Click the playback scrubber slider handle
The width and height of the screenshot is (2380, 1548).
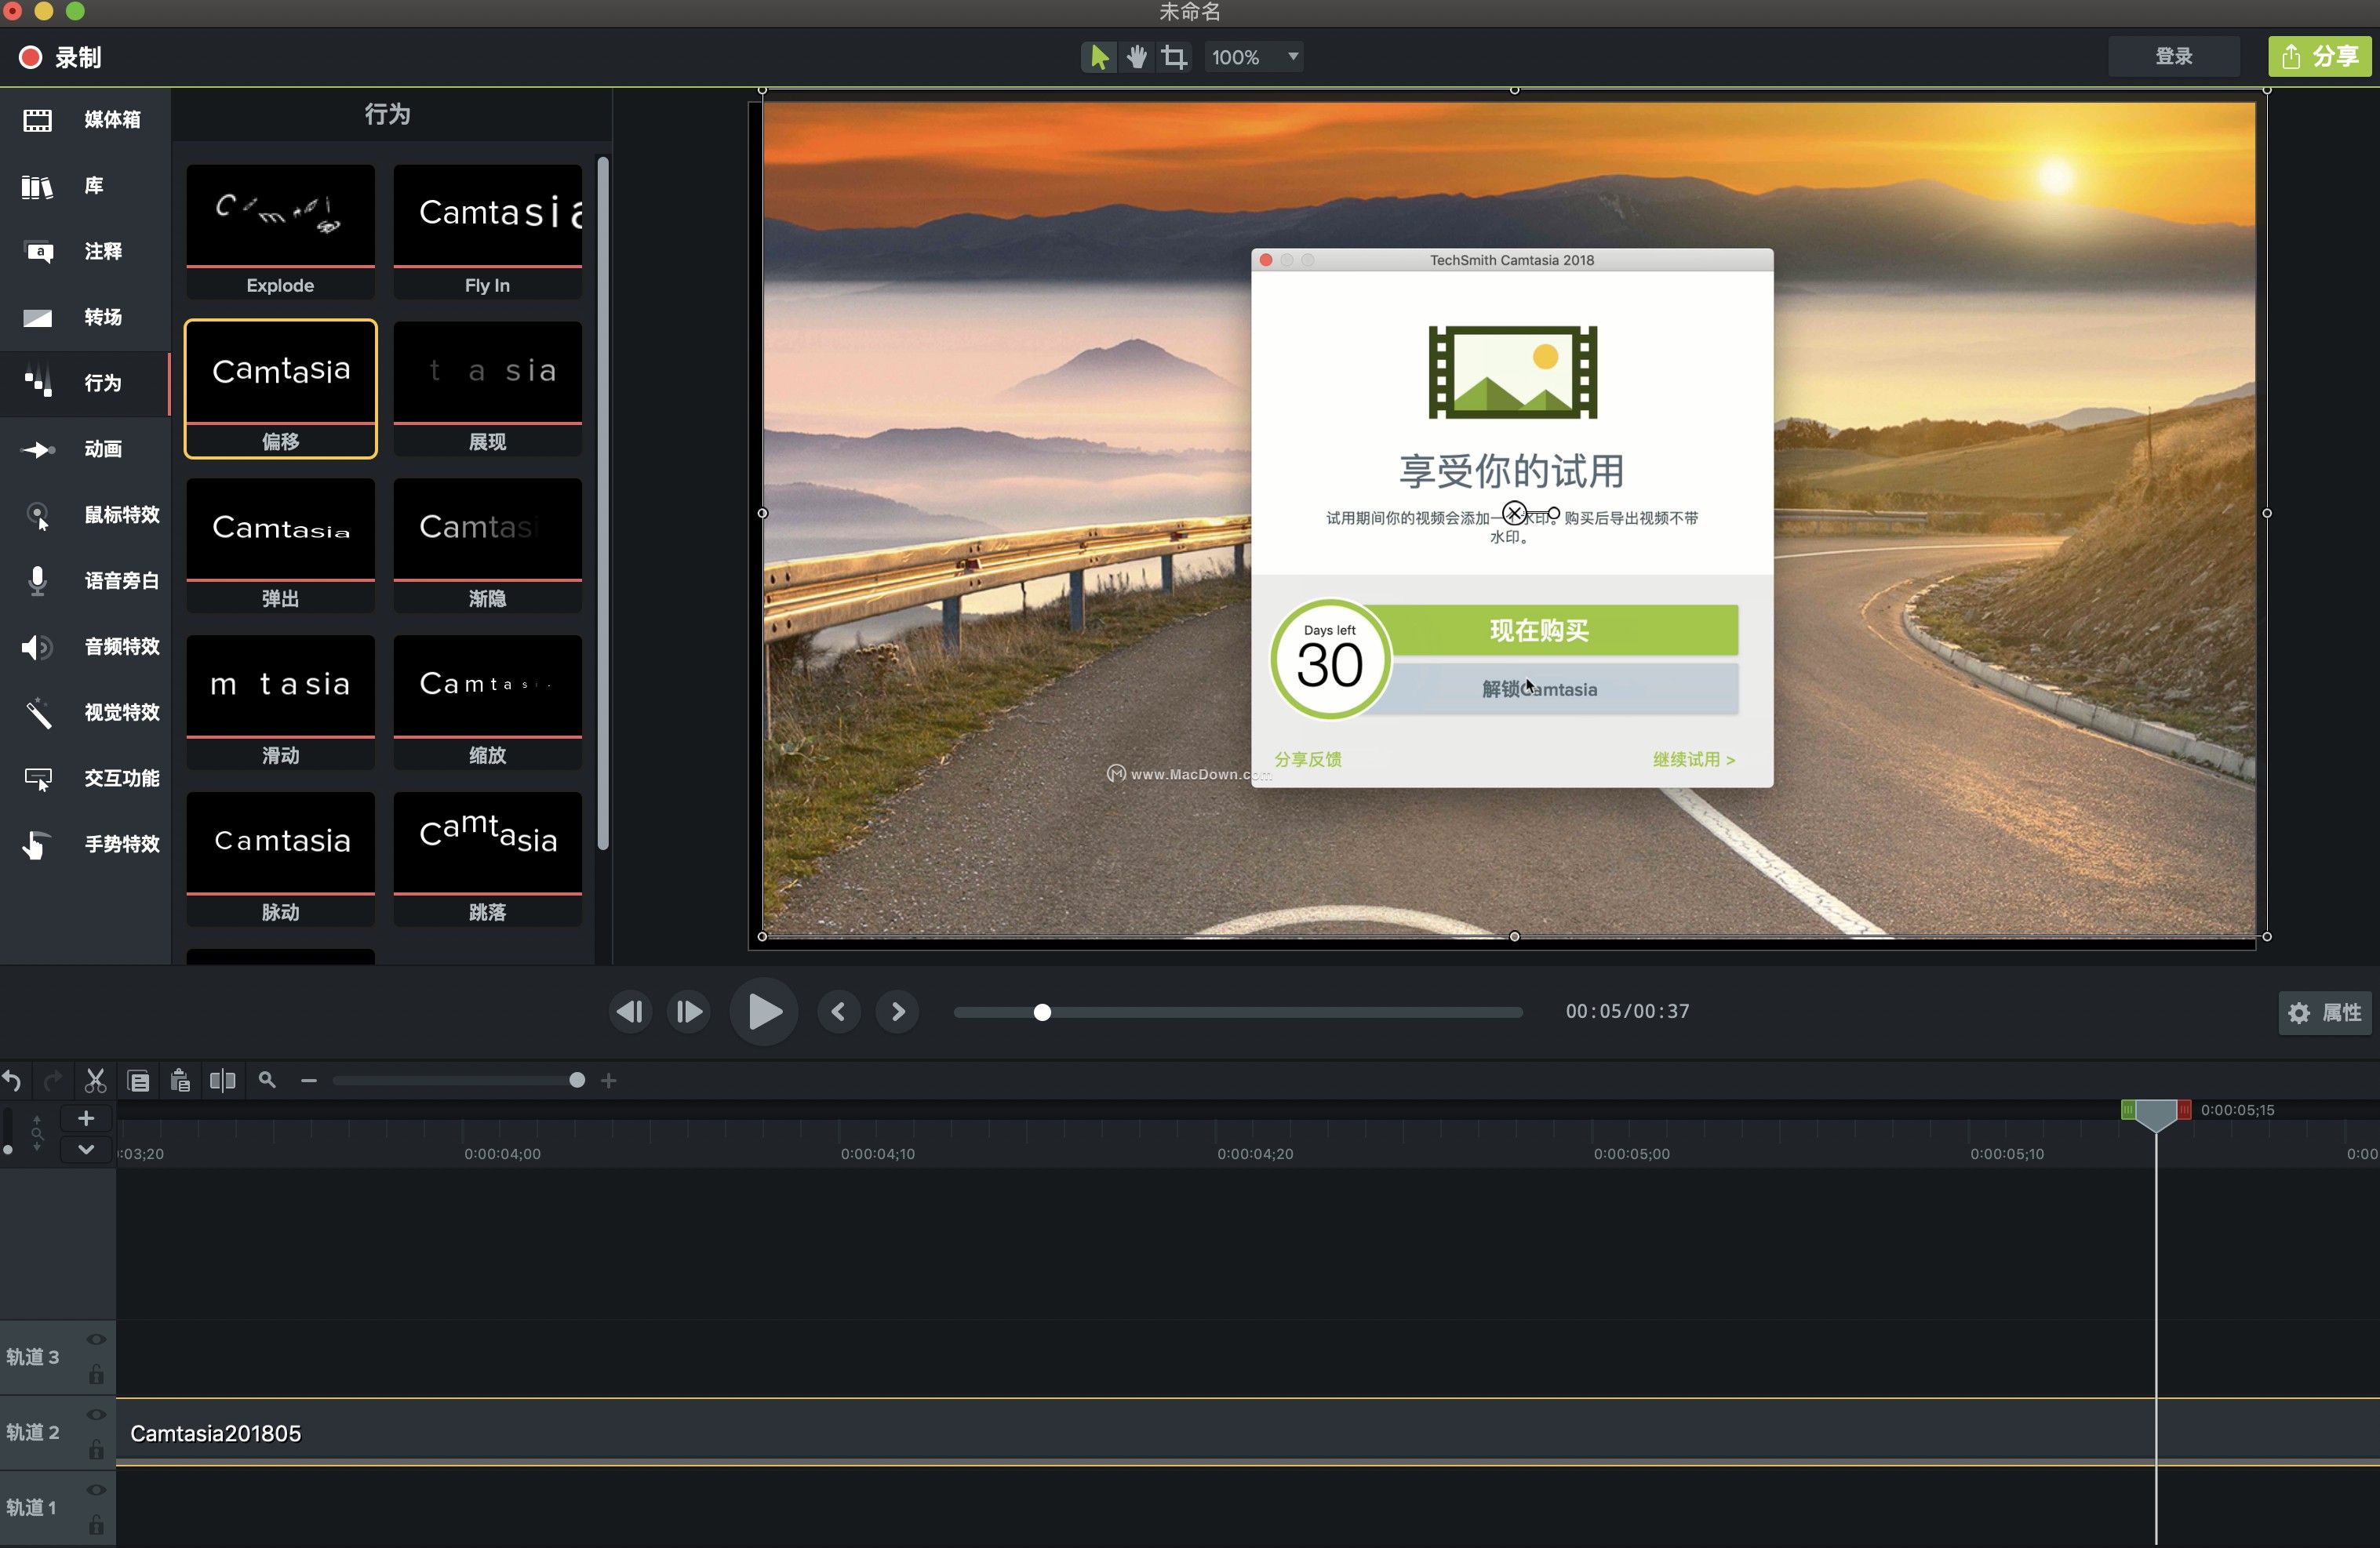point(1042,1012)
